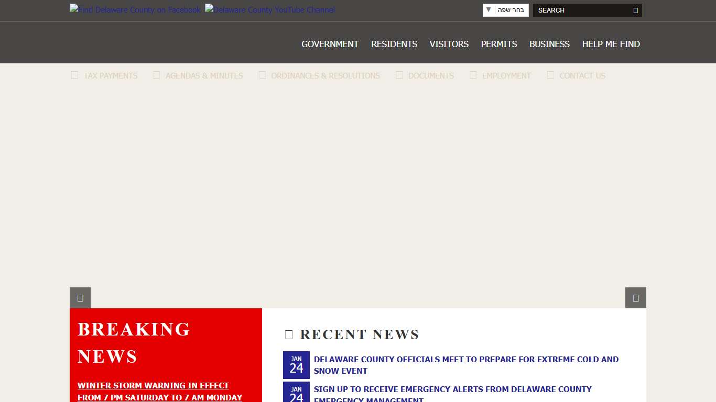Expand the Government menu

click(x=330, y=44)
